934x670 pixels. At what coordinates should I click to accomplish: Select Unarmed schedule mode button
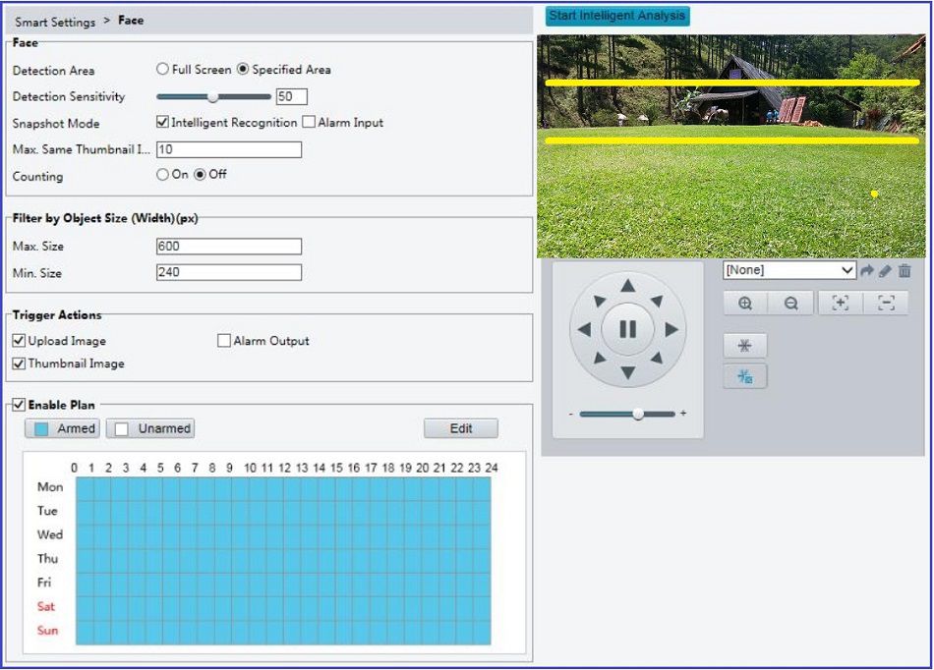click(x=150, y=428)
